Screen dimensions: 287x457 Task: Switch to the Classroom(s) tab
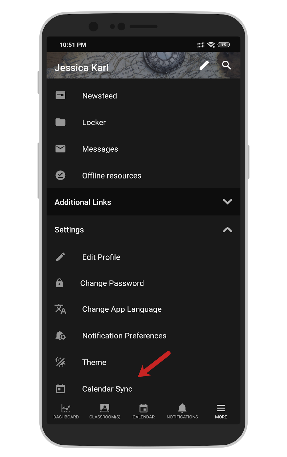point(105,412)
